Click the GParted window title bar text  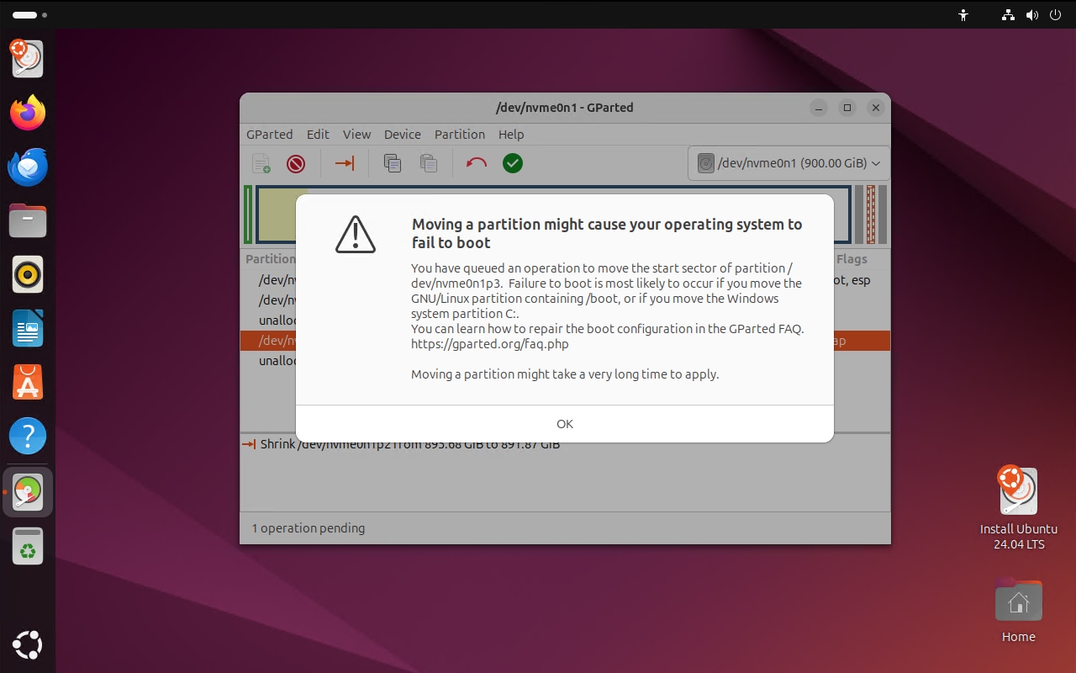click(x=565, y=108)
